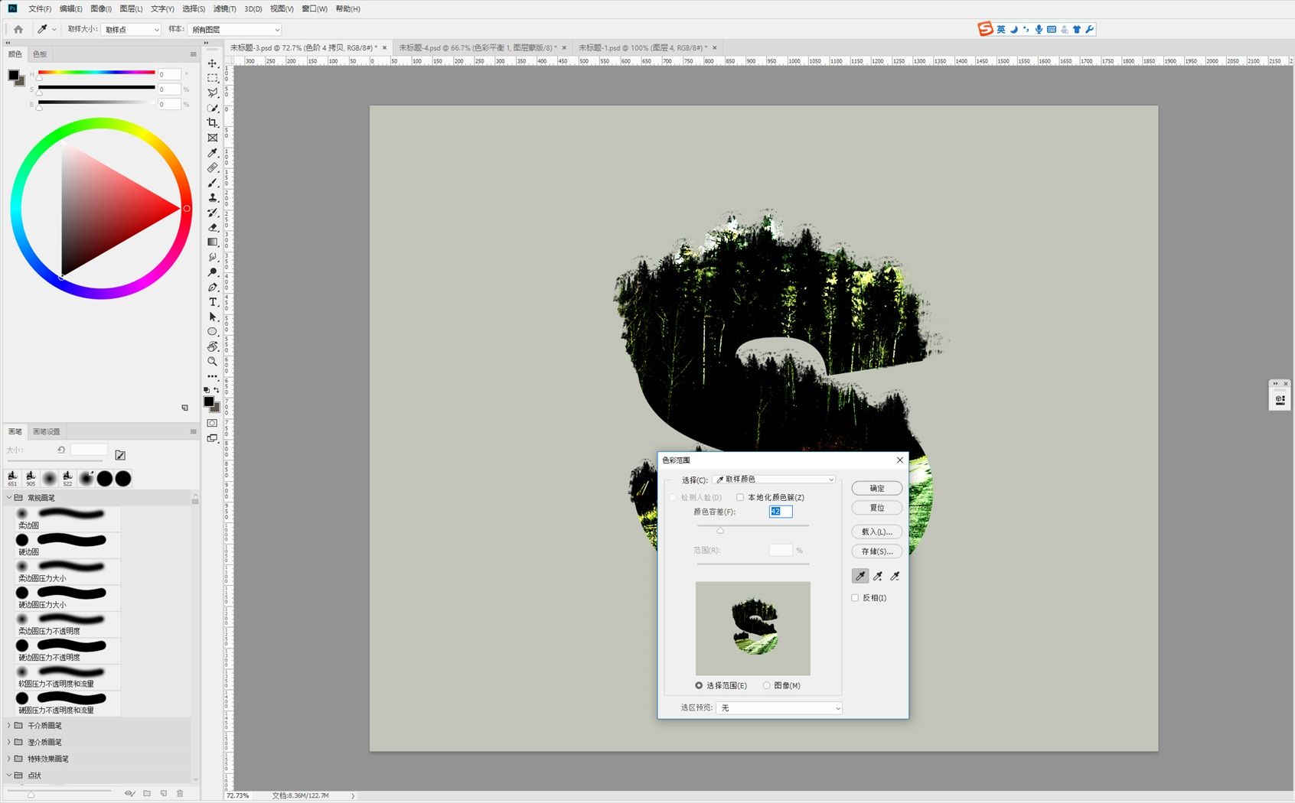Adjust the 颜色容差 fuzziness slider
The height and width of the screenshot is (803, 1295).
pos(720,530)
